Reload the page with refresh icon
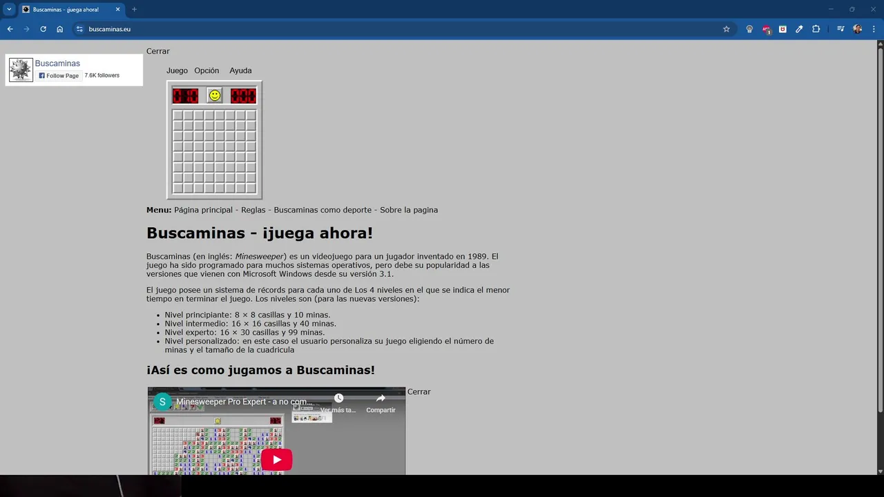 point(43,29)
